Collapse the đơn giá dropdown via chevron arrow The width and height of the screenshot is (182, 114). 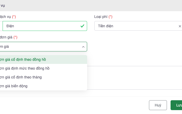coord(83,47)
